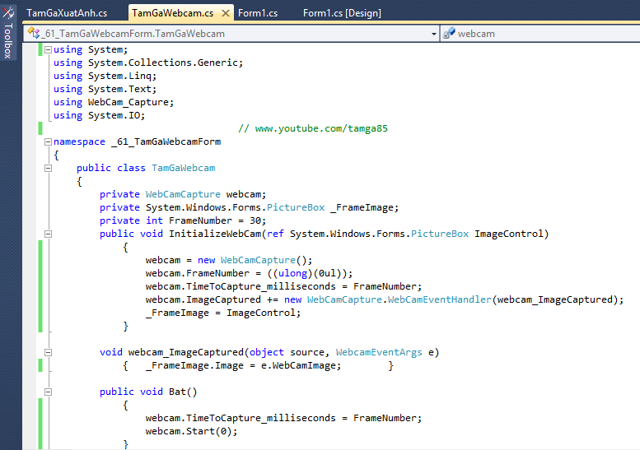Switch to TamGaXuatAnh.cs tab
This screenshot has width=640, height=450.
tap(67, 13)
